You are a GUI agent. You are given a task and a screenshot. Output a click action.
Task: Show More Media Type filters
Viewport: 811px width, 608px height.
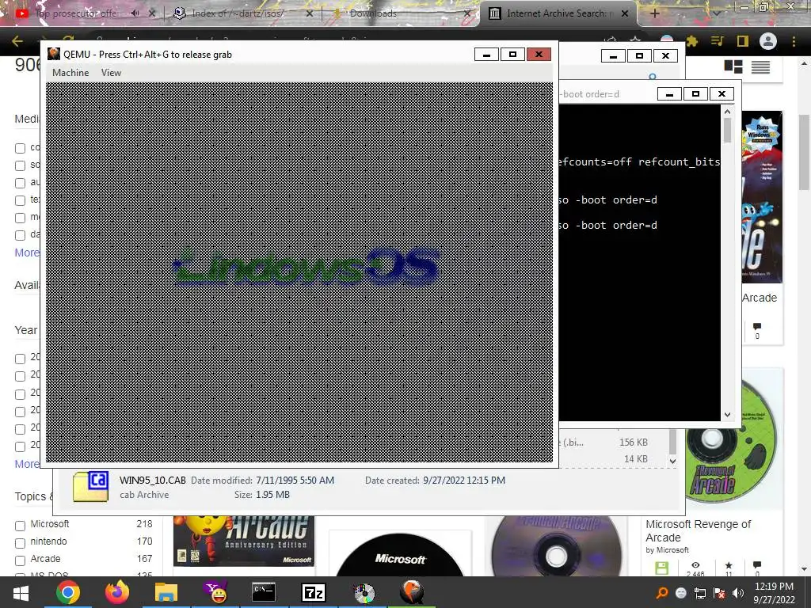27,253
